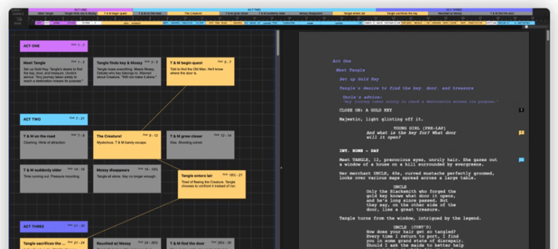
Task: Select the ACT TWO bar in Outline 1 timeline
Action: (254, 9)
